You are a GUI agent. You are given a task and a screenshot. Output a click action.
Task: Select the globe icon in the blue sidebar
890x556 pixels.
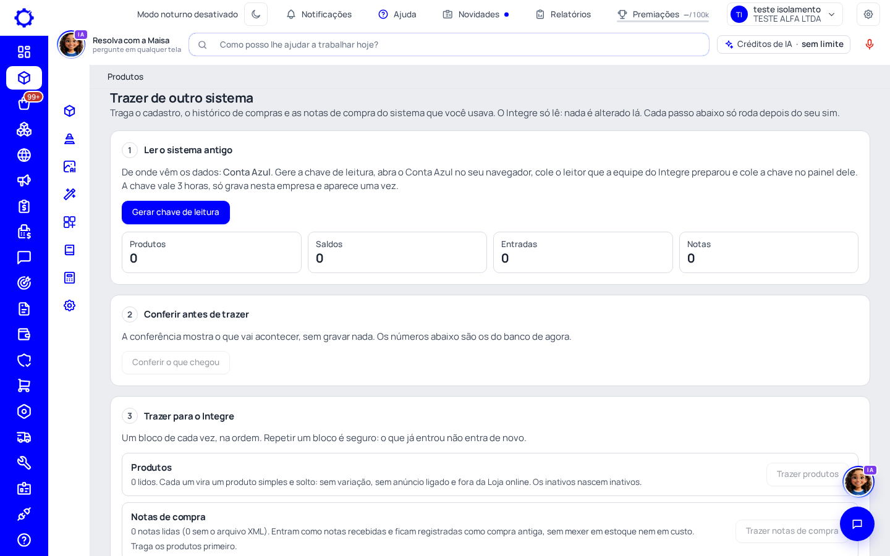(x=24, y=155)
